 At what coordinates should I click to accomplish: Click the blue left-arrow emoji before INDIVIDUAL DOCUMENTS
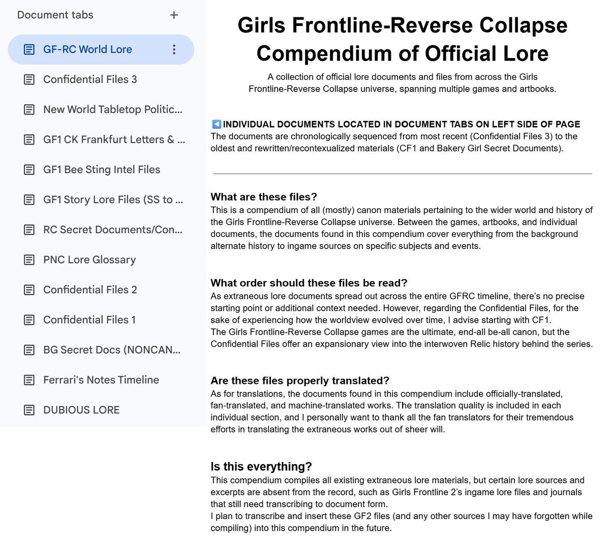(217, 124)
